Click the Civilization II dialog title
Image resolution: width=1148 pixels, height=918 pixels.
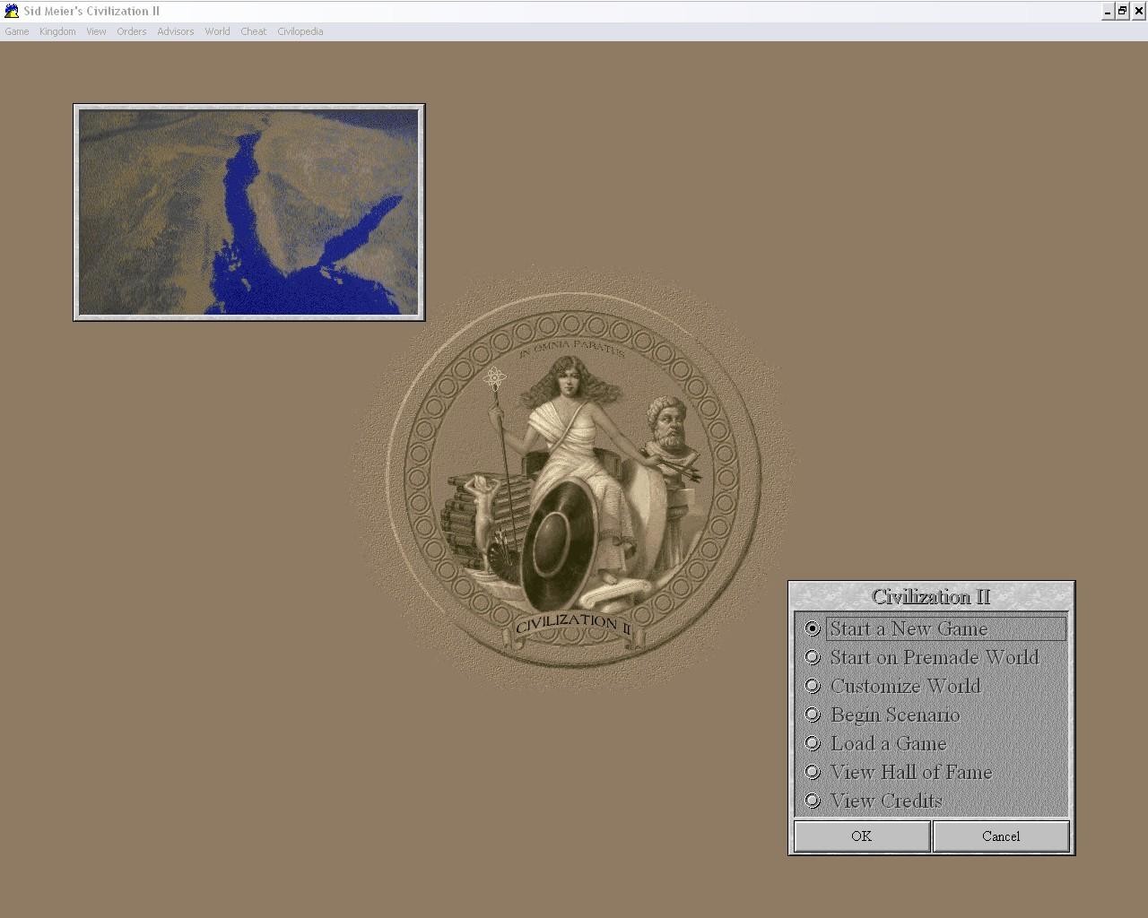pyautogui.click(x=931, y=597)
